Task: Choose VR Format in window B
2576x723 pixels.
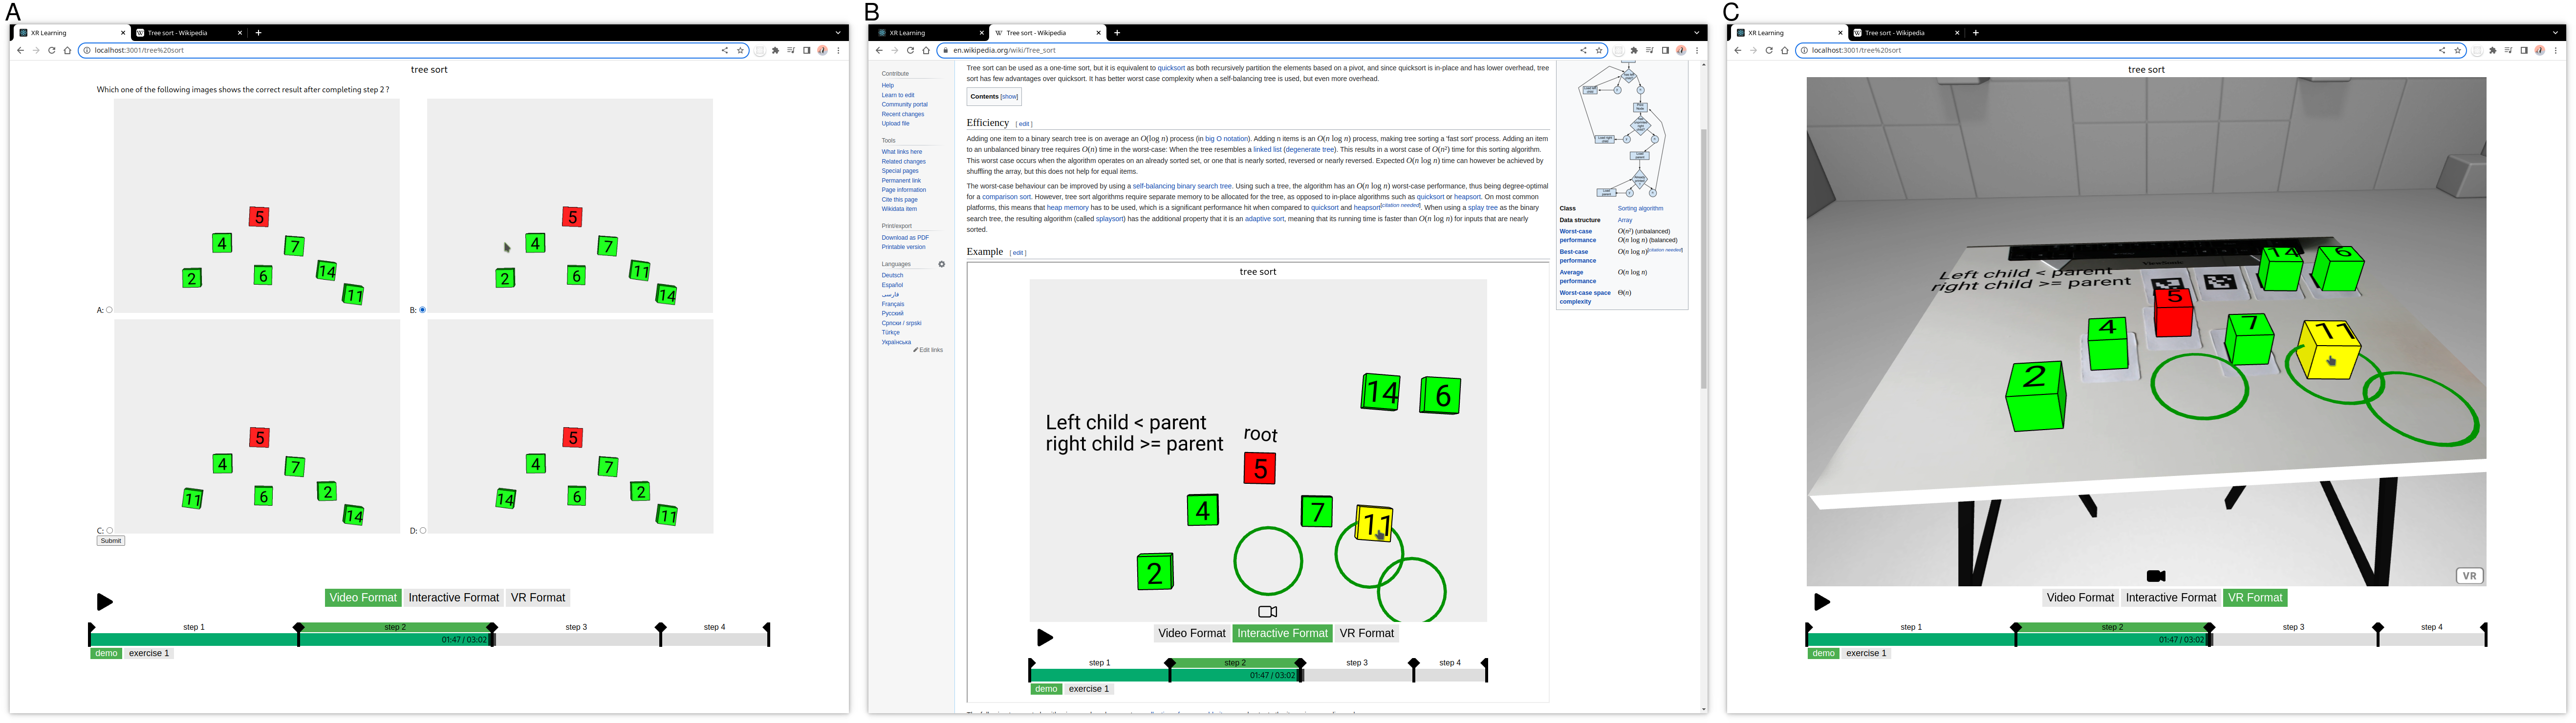Action: coord(1366,633)
